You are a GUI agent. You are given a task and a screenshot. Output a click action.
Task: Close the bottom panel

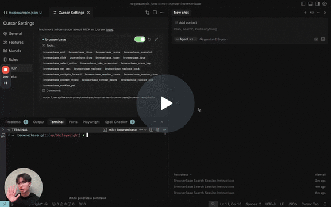(162, 122)
